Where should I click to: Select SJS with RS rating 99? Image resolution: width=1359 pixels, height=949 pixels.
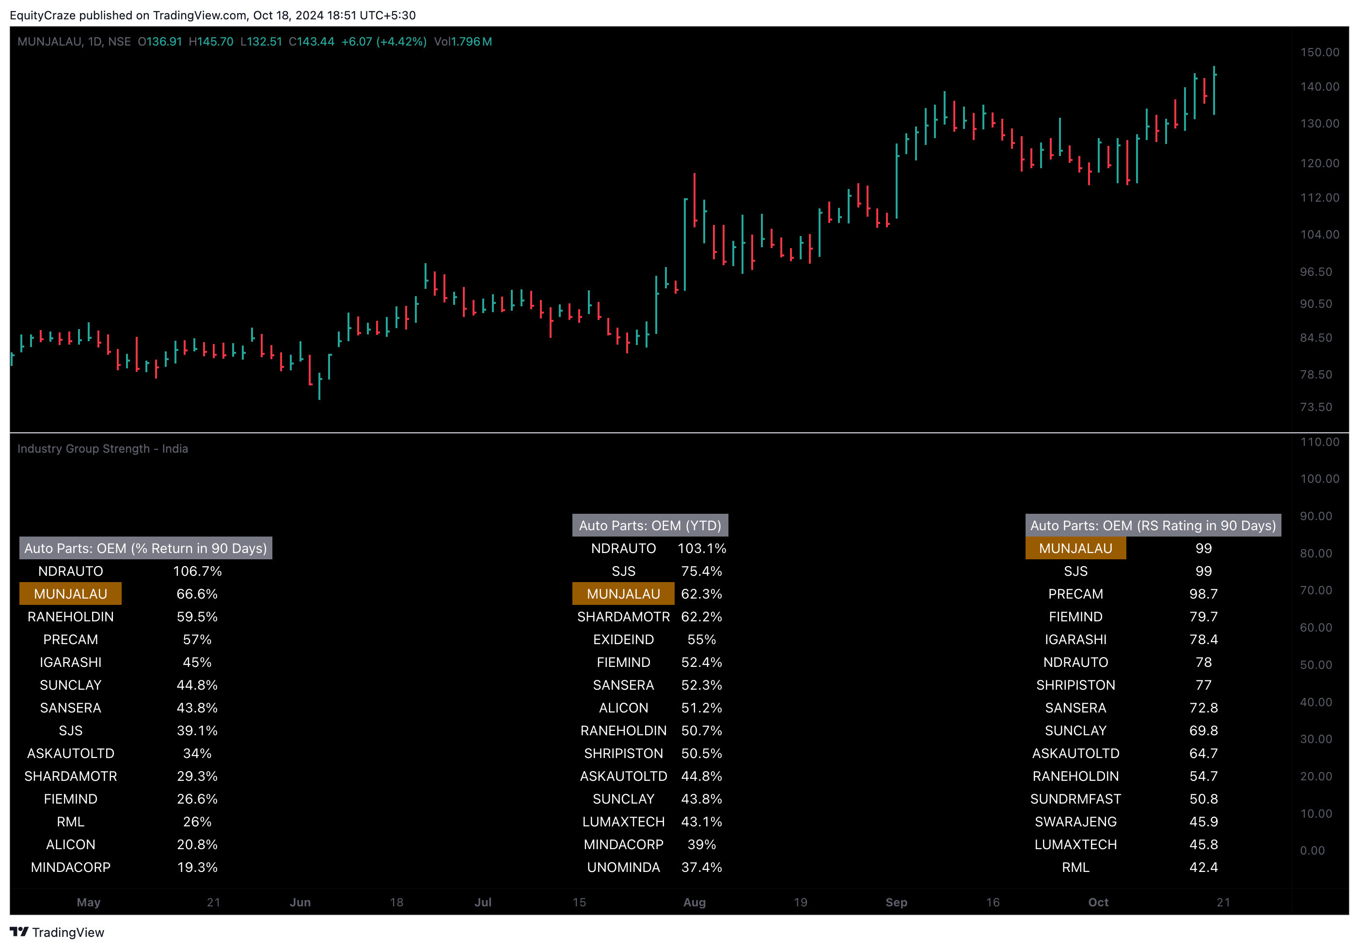pos(1075,571)
